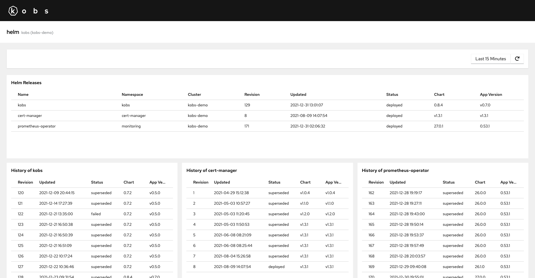Select revision 123 in History of kobs
The height and width of the screenshot is (278, 535).
pos(21,224)
